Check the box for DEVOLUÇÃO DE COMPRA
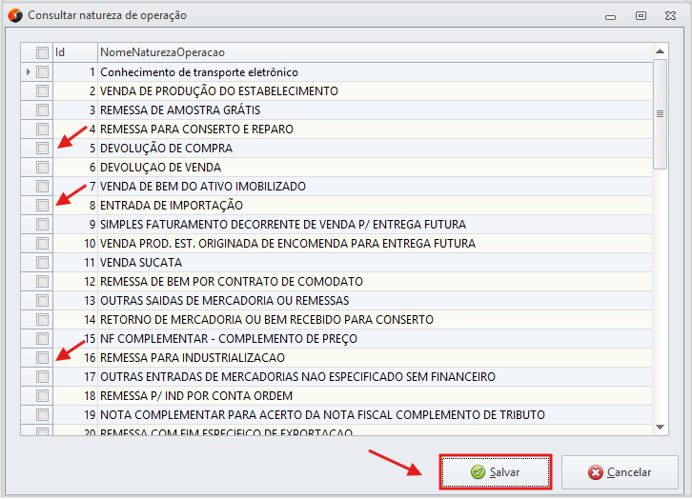692x499 pixels. click(x=42, y=149)
